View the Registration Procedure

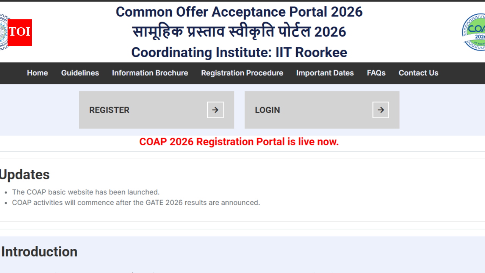pyautogui.click(x=242, y=73)
